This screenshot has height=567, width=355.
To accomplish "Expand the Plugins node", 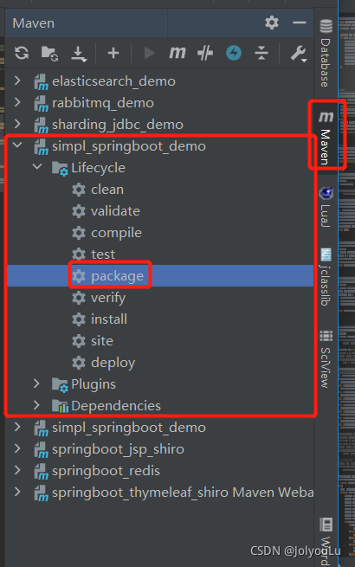I will [x=36, y=383].
